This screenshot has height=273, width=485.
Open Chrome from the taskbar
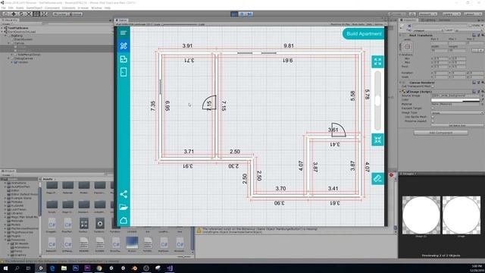(99, 268)
